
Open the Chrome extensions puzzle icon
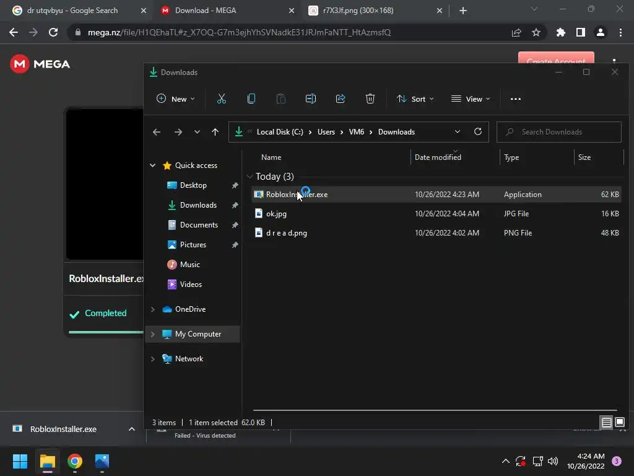pos(561,32)
